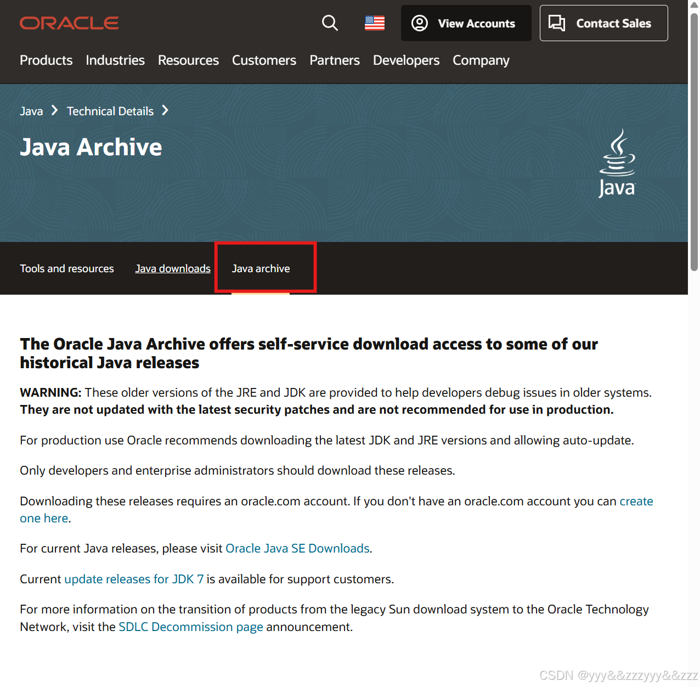This screenshot has height=687, width=700.
Task: Click the chevron after Java breadcrumb
Action: click(54, 111)
